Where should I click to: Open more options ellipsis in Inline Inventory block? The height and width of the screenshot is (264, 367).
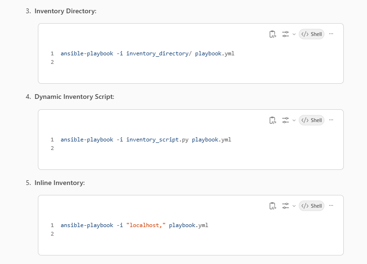[331, 205]
